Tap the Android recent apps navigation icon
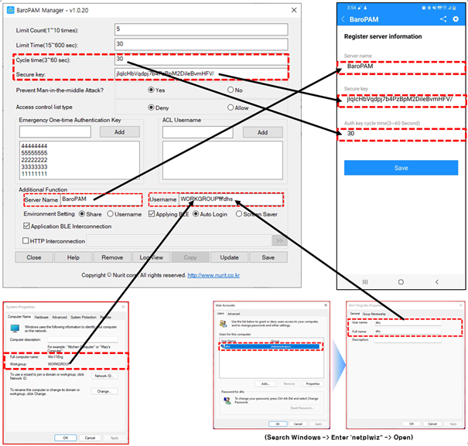468x446 pixels. (x=365, y=282)
